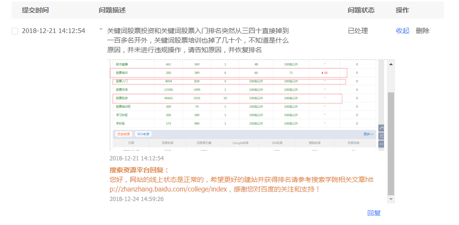Screen dimensions: 459x225
Task: Click the 回复 reply link
Action: (x=374, y=213)
